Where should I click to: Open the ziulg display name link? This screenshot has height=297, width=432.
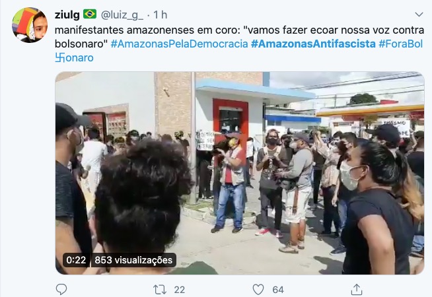tap(67, 15)
